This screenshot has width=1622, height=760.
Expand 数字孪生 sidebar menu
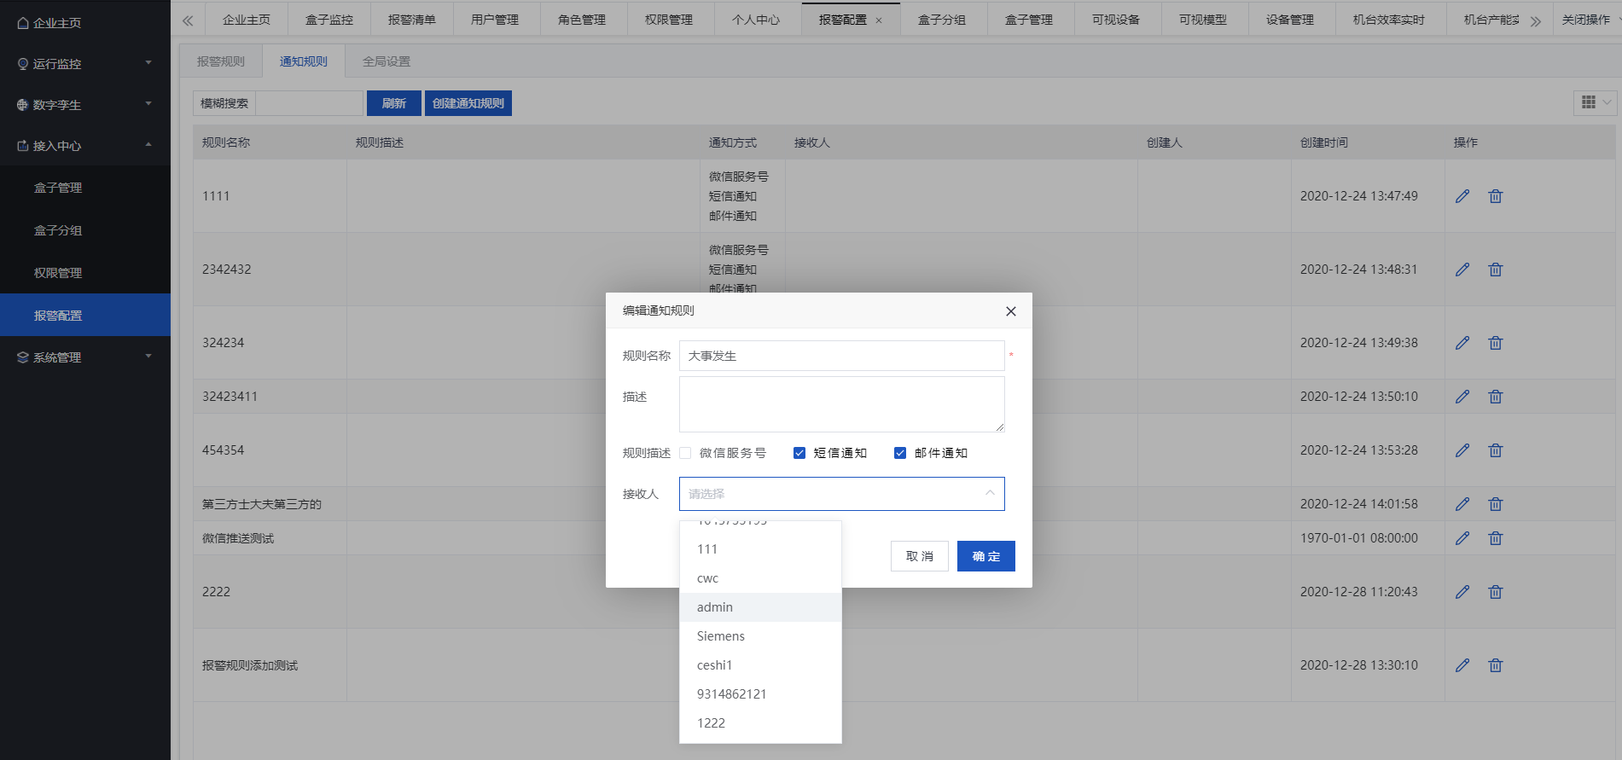(x=85, y=105)
